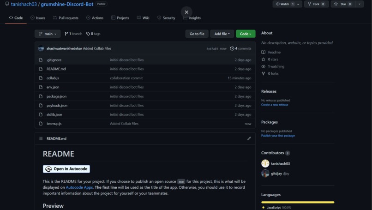Expand the Add file dropdown
The height and width of the screenshot is (210, 372).
[222, 34]
